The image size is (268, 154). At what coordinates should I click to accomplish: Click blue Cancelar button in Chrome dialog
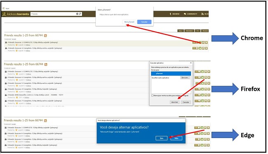[144, 22]
